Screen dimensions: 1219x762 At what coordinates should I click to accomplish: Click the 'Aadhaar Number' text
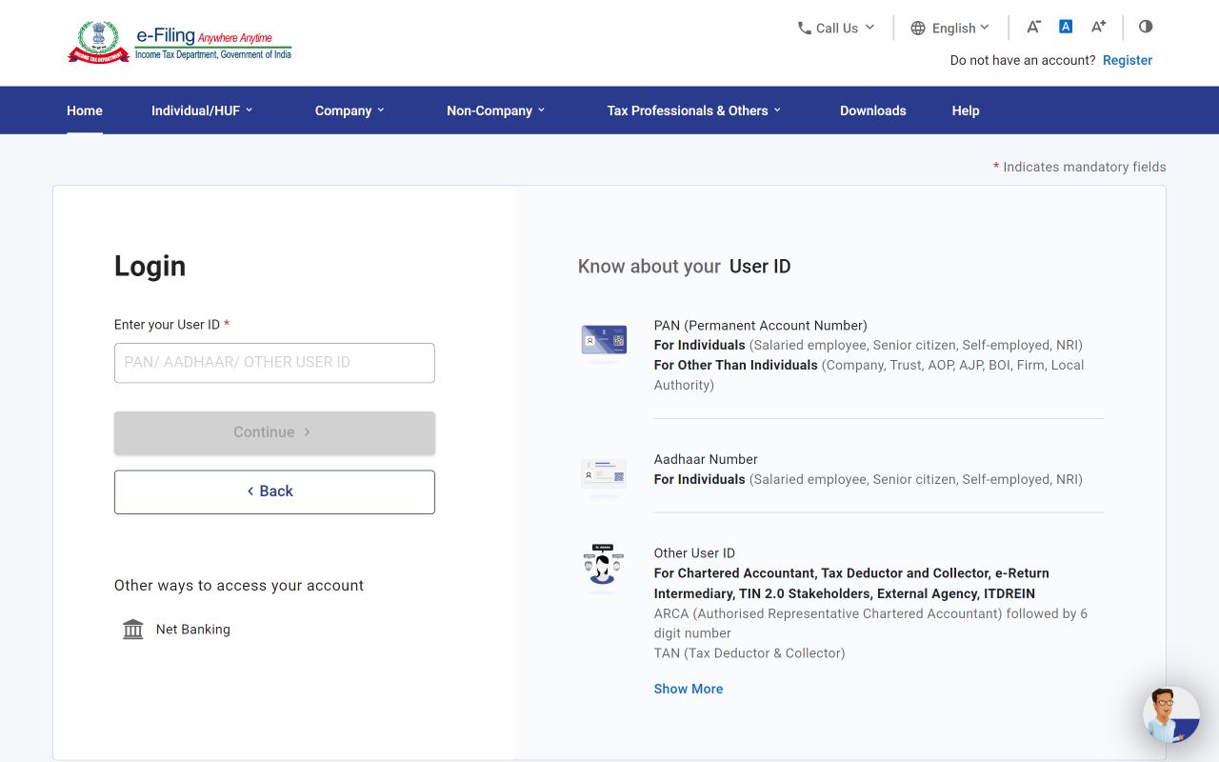pyautogui.click(x=706, y=459)
